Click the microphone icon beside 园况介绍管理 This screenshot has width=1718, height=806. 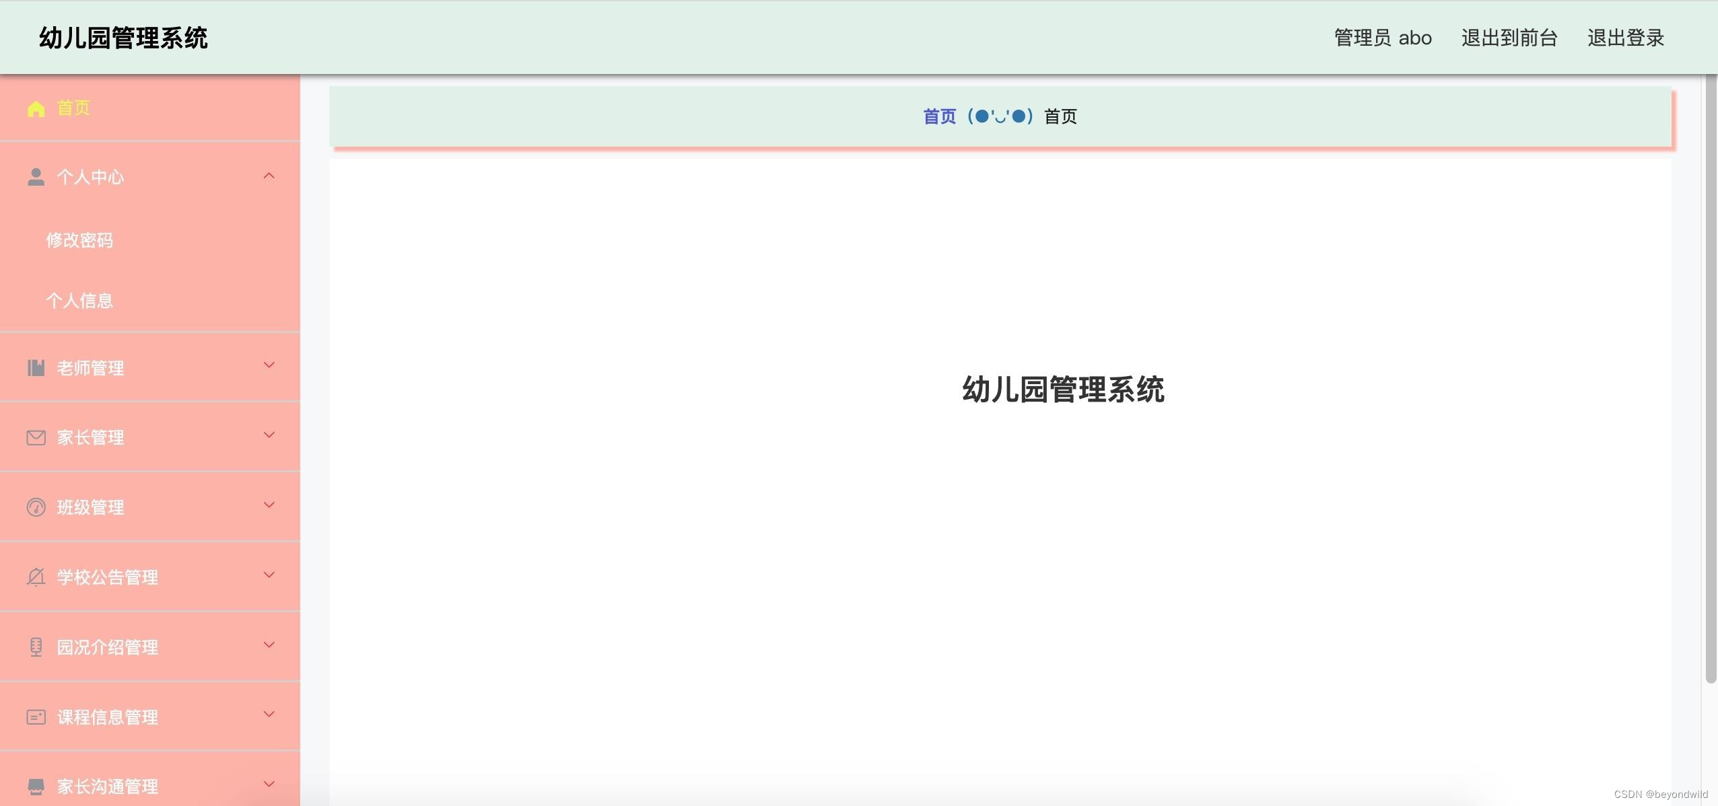click(36, 647)
